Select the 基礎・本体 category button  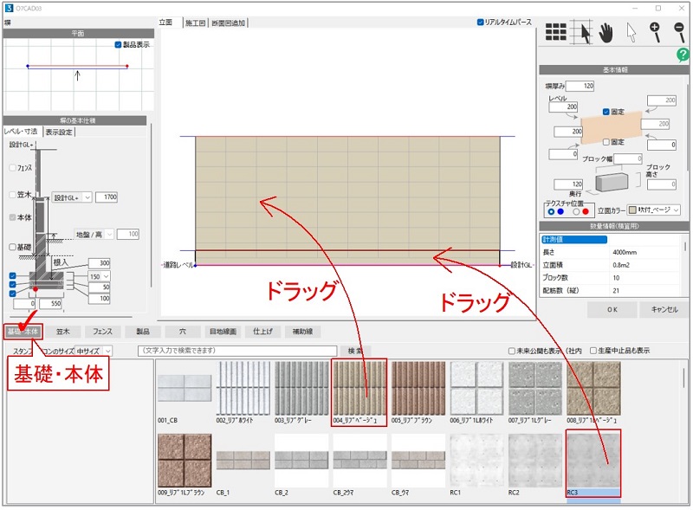(23, 332)
